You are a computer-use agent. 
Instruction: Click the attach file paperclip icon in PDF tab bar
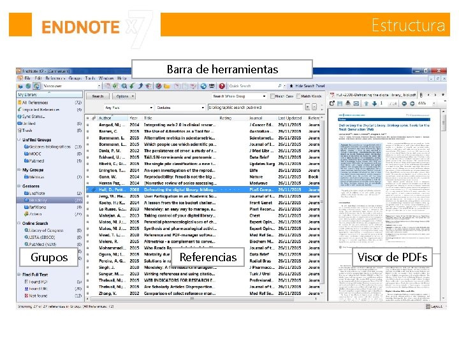(x=421, y=95)
